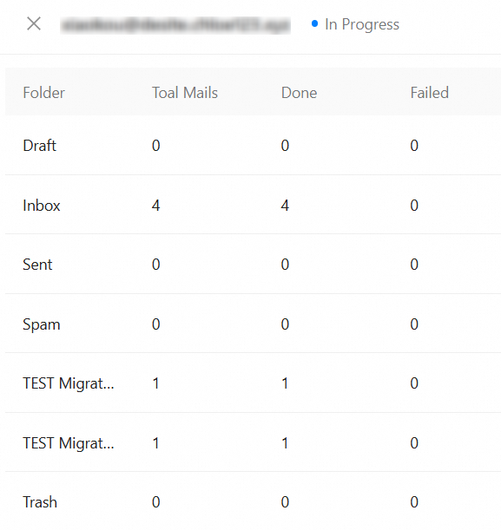Open the Spam folder row
Image resolution: width=501 pixels, height=530 pixels.
[253, 324]
